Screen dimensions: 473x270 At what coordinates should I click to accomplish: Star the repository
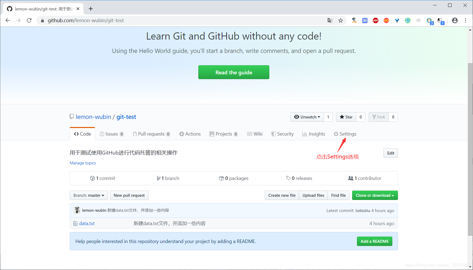(x=346, y=117)
